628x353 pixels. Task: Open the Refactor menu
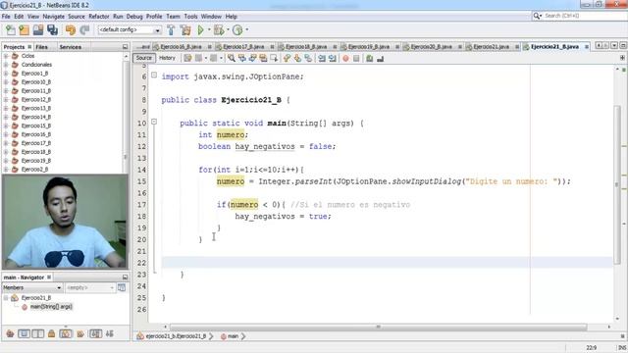click(99, 17)
